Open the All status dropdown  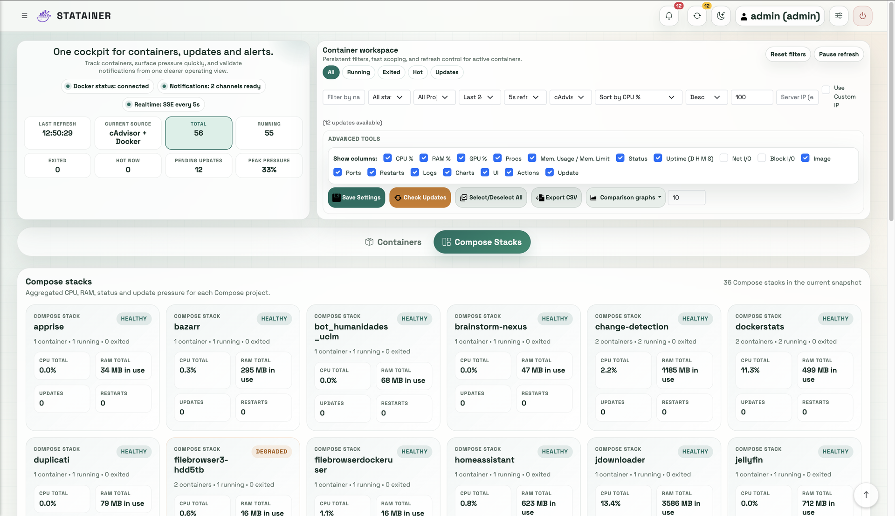click(389, 97)
